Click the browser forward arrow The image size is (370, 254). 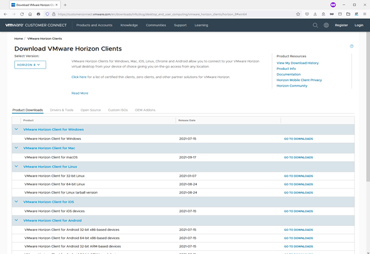[14, 14]
